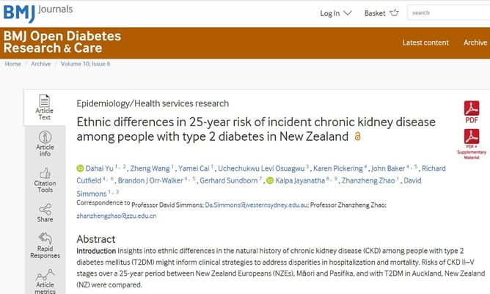Image resolution: width=490 pixels, height=294 pixels.
Task: Go to Latest content tab
Action: 425,43
